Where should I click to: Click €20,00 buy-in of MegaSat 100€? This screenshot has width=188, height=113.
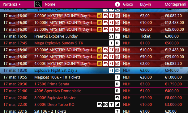tap(146, 77)
